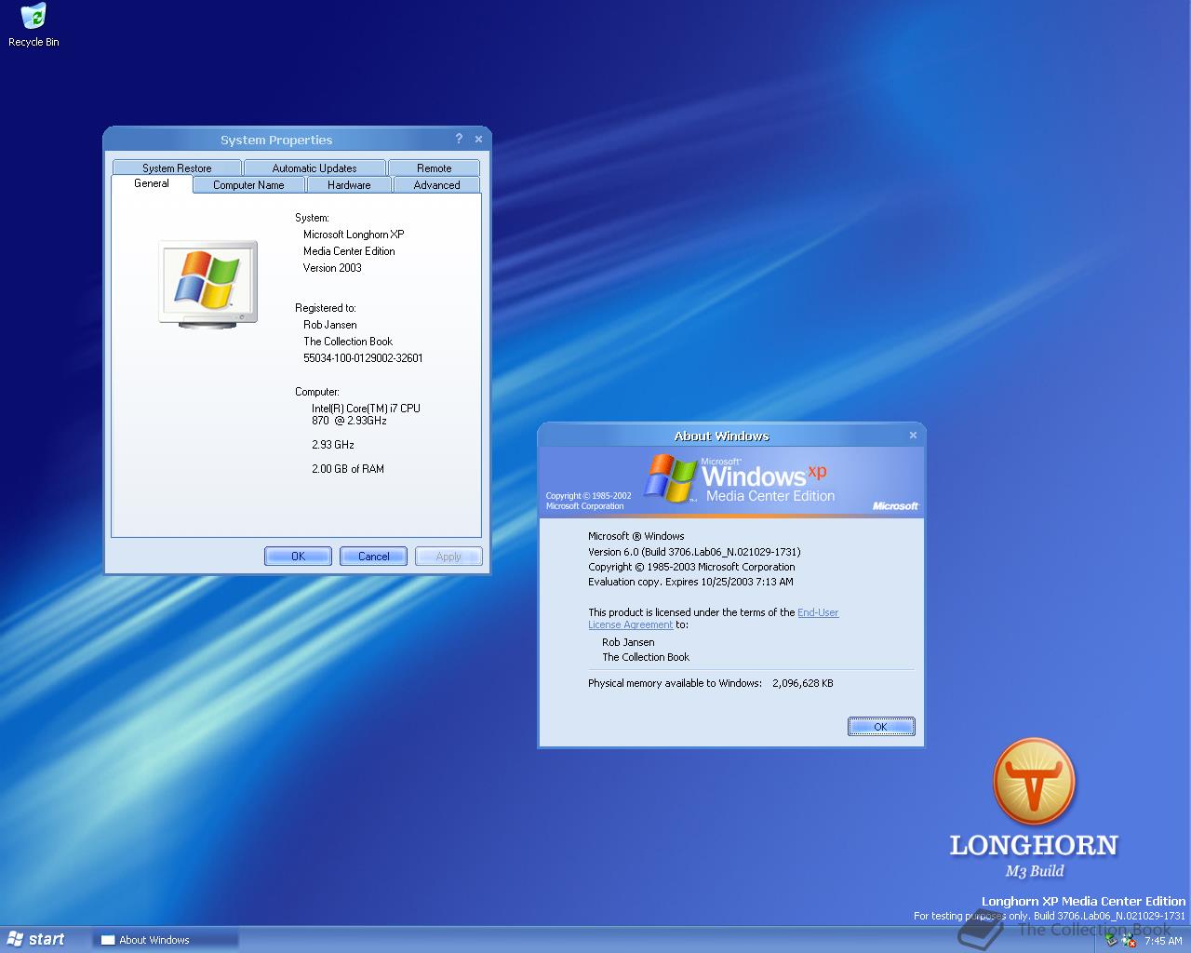Click the Safely Remove Hardware tray icon
Image resolution: width=1191 pixels, height=953 pixels.
point(1111,940)
